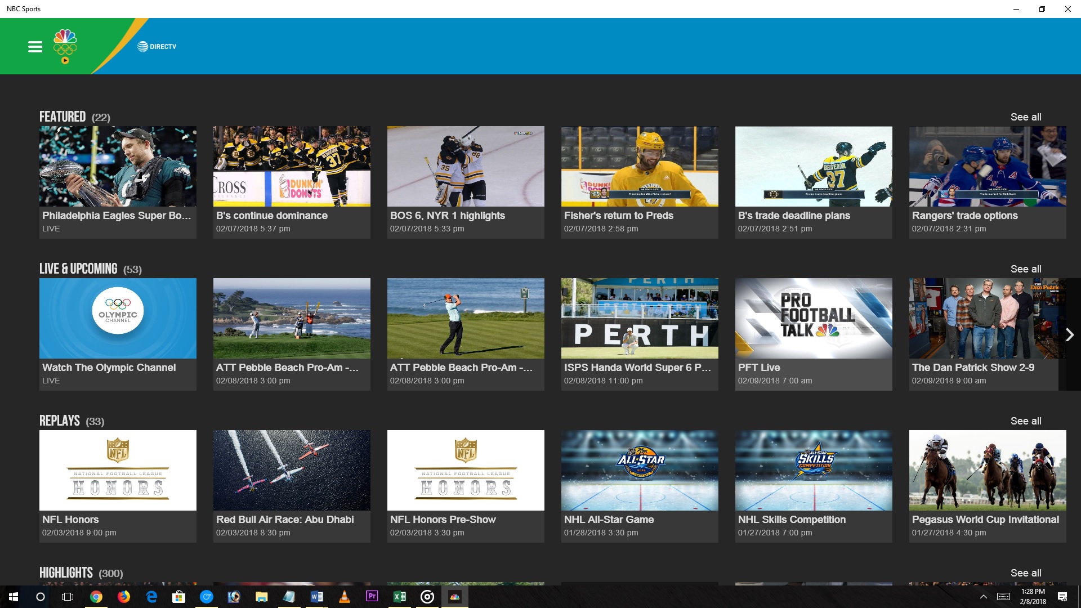Screen dimensions: 1081x608
Task: See all Featured videos
Action: (1025, 117)
